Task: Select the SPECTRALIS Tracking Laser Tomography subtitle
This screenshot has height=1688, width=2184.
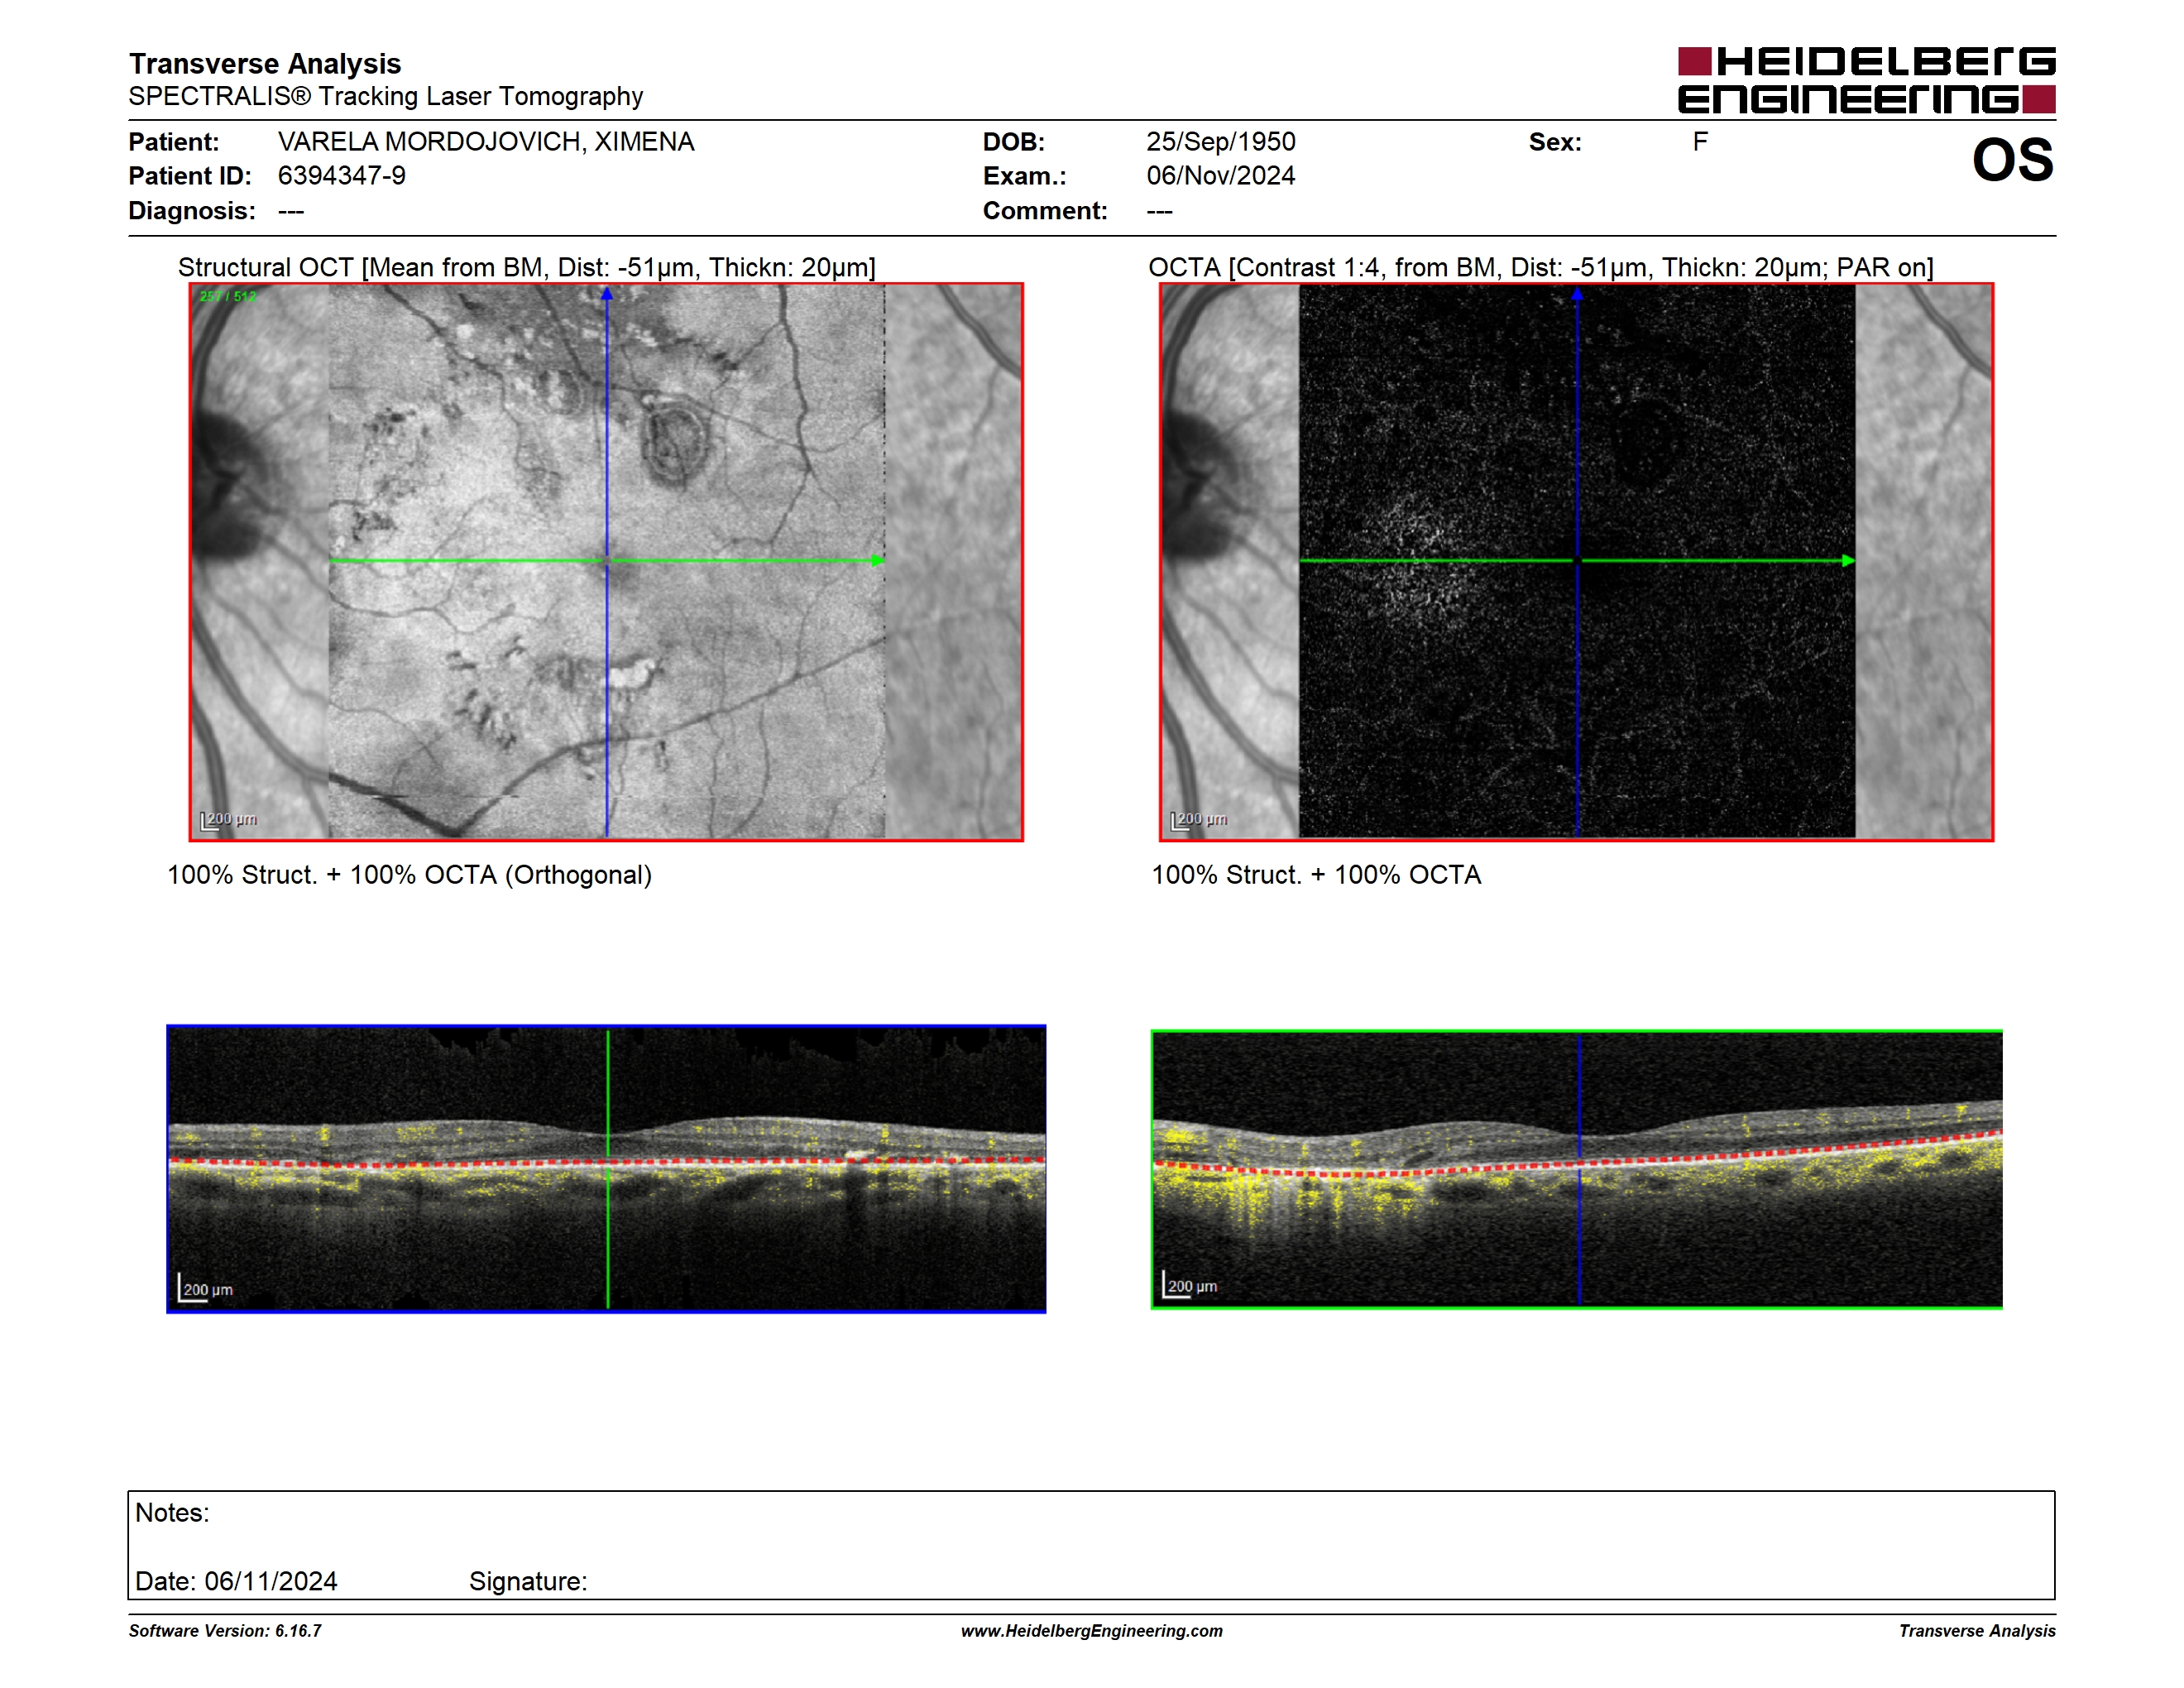Action: coord(385,96)
